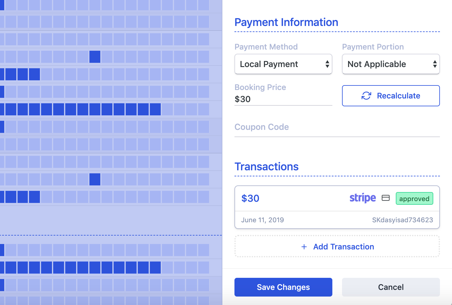
Task: Click the Add Transaction area
Action: coord(337,246)
